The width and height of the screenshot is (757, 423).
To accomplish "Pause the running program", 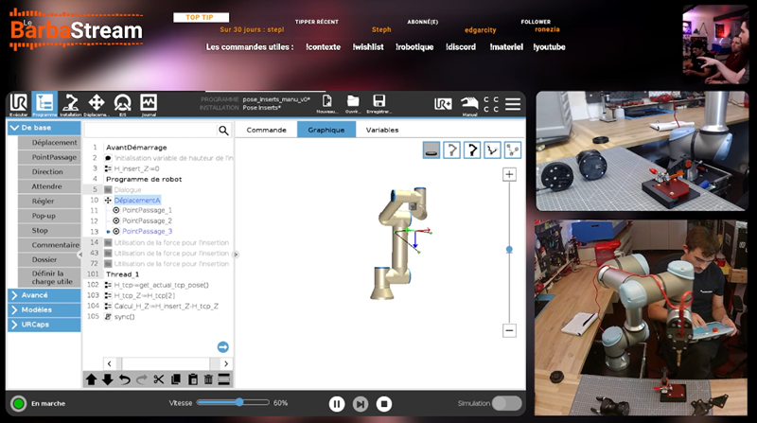I will (337, 404).
